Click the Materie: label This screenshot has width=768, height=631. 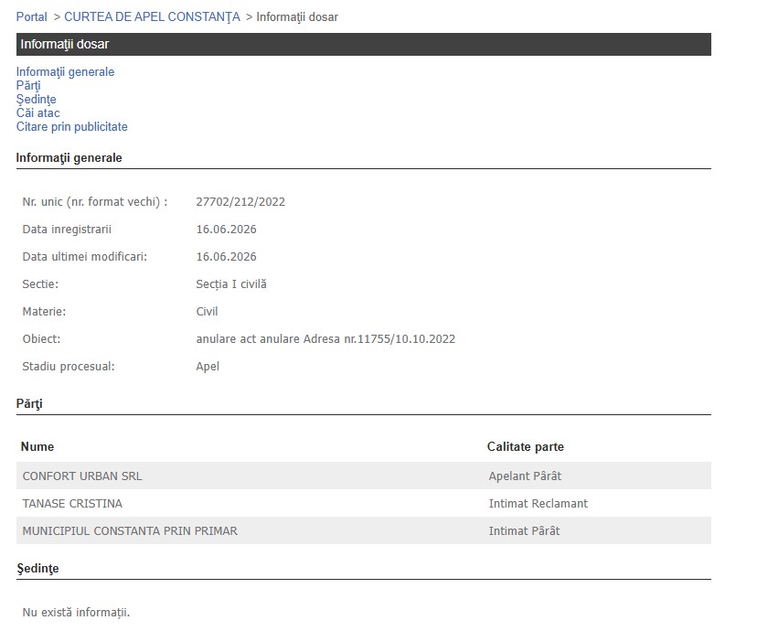tap(44, 312)
